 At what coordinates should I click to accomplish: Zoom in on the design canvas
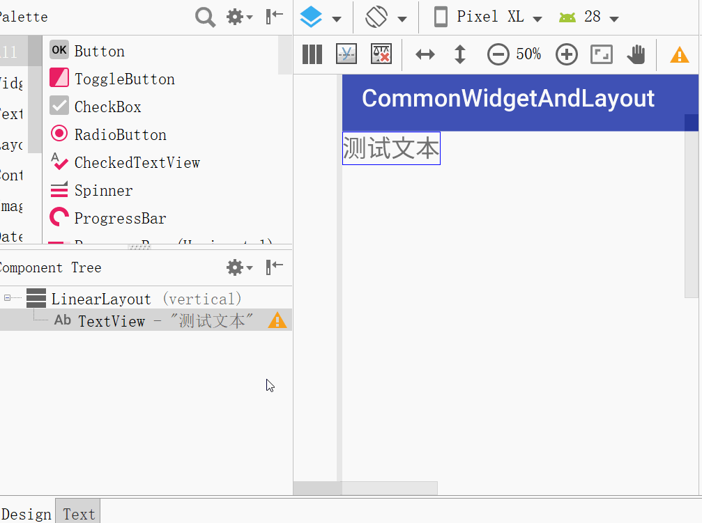[566, 54]
